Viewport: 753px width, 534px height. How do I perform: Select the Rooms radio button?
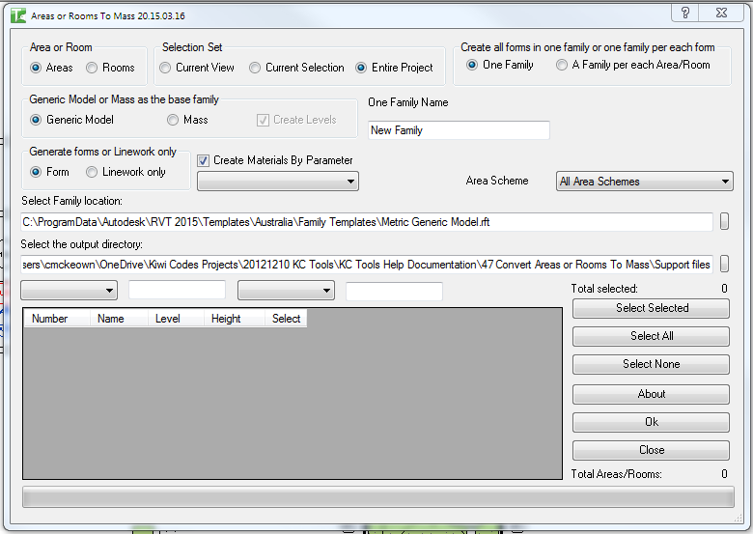click(x=93, y=68)
